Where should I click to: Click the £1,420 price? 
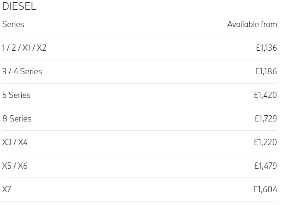tap(266, 95)
